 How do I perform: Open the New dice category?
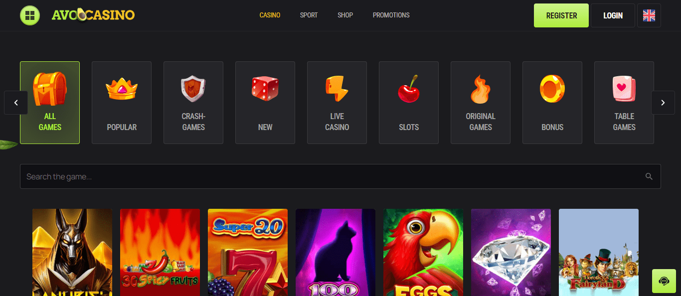pos(265,103)
